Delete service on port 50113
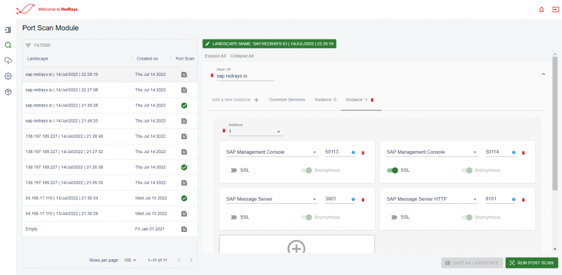This screenshot has height=275, width=562. (363, 153)
